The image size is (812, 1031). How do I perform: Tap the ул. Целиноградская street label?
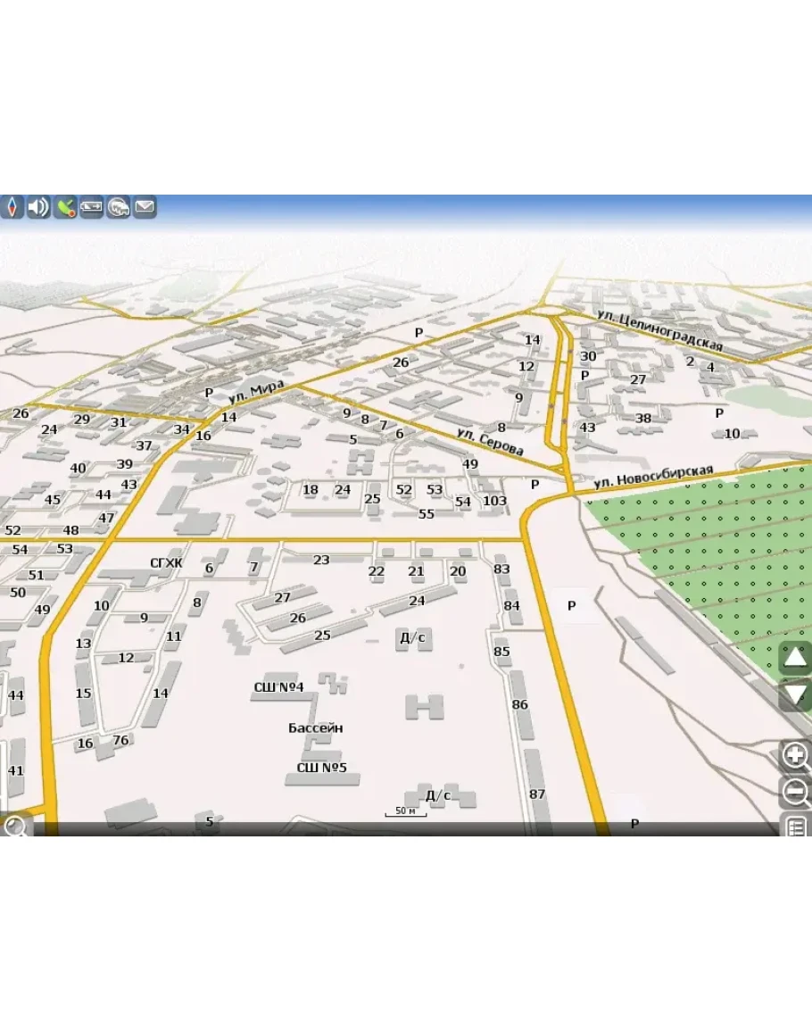point(659,331)
